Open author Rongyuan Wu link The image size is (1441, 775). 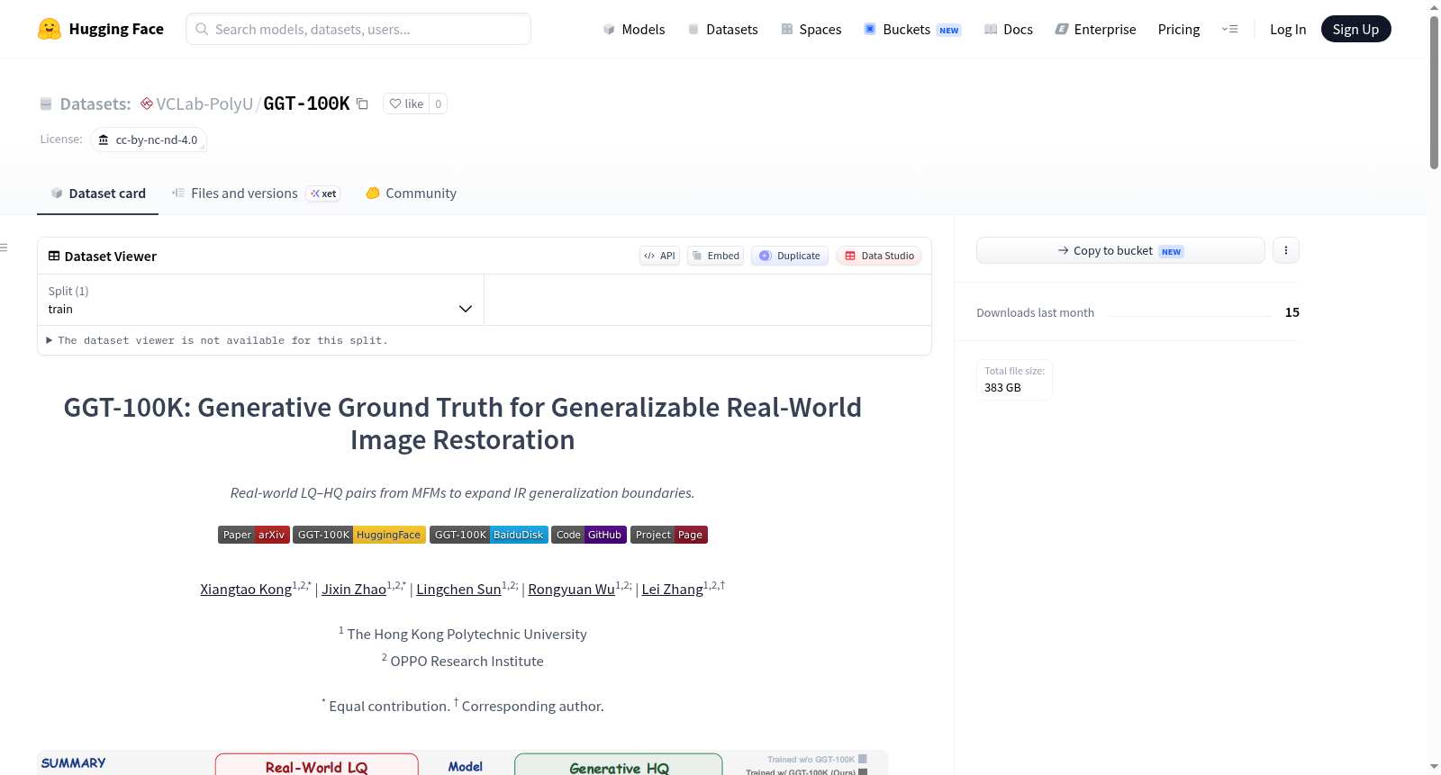pyautogui.click(x=571, y=590)
